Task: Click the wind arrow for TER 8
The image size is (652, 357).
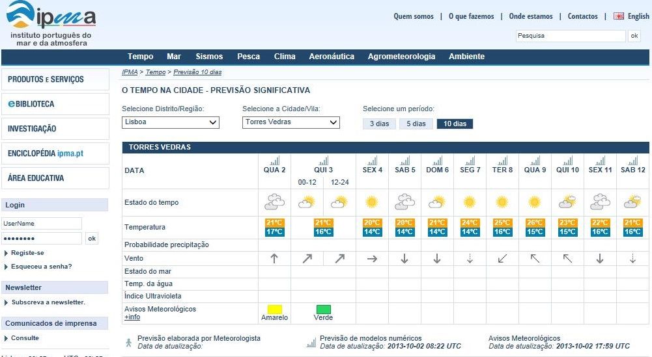Action: tap(502, 259)
